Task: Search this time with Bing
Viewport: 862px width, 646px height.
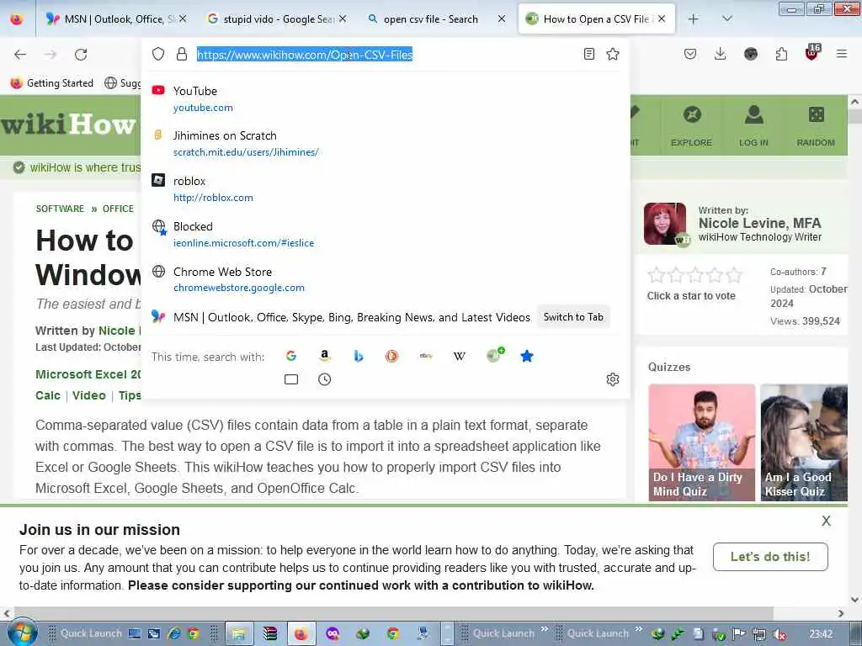Action: (x=359, y=356)
